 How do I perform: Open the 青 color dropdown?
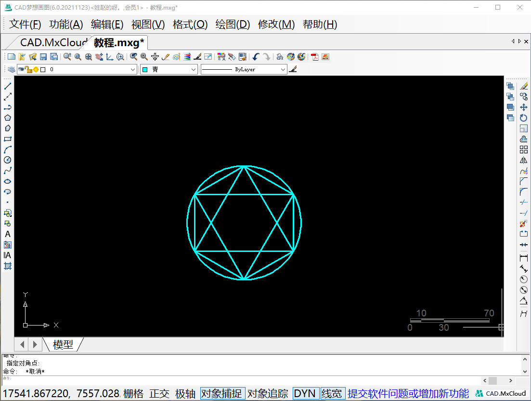point(194,69)
